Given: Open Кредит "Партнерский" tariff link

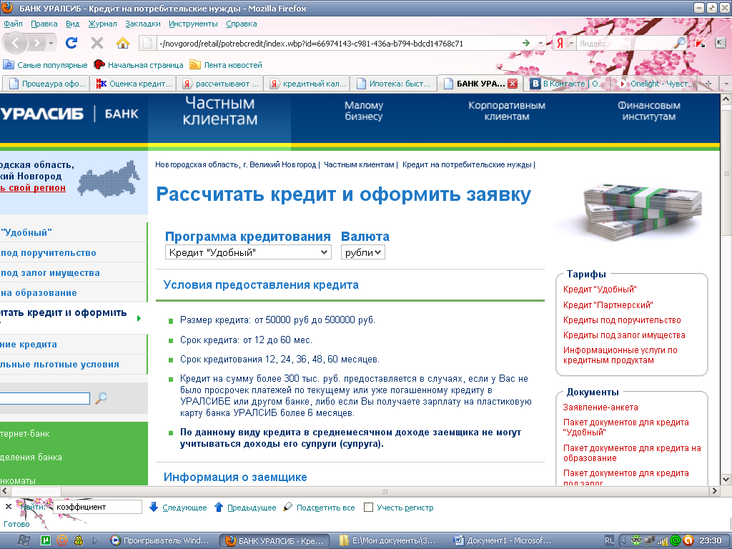Looking at the screenshot, I should [608, 305].
